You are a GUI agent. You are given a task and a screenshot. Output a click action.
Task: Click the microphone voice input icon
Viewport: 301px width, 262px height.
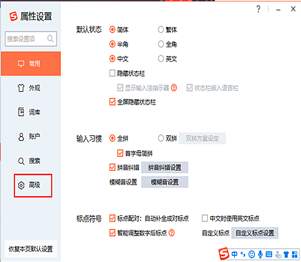point(260,254)
